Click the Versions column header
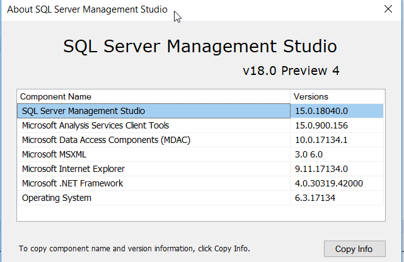The width and height of the screenshot is (404, 262). (x=311, y=96)
